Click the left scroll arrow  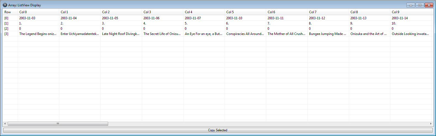(x=5, y=124)
